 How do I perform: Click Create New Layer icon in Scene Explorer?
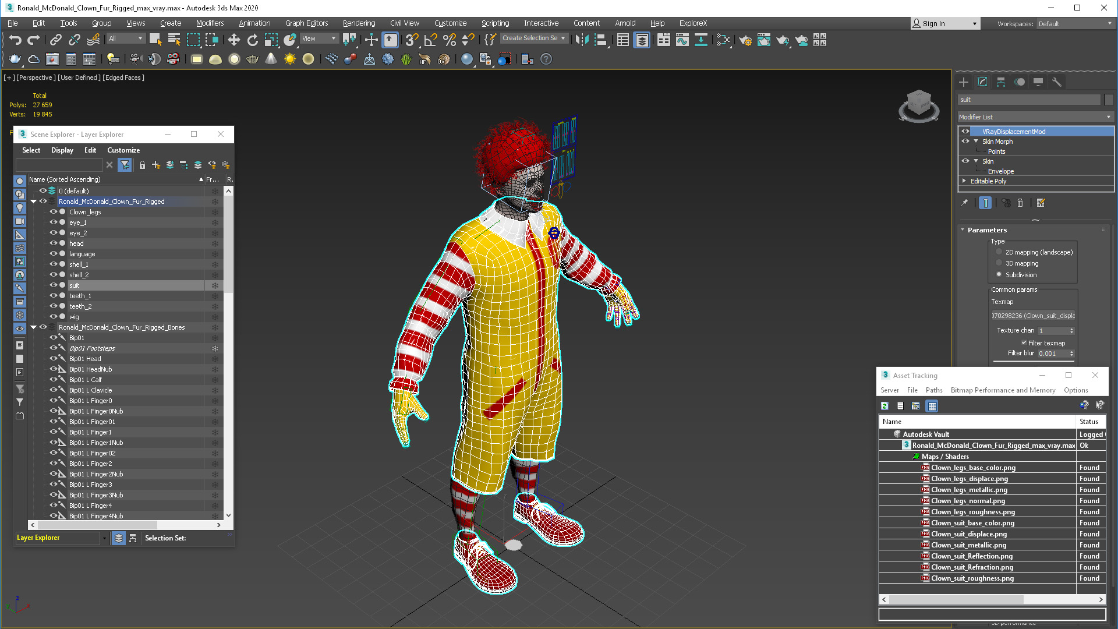(156, 165)
